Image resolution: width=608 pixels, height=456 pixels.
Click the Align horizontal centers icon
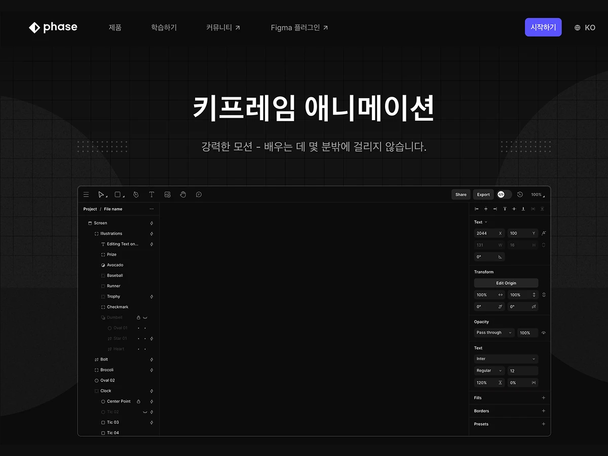[x=486, y=209]
